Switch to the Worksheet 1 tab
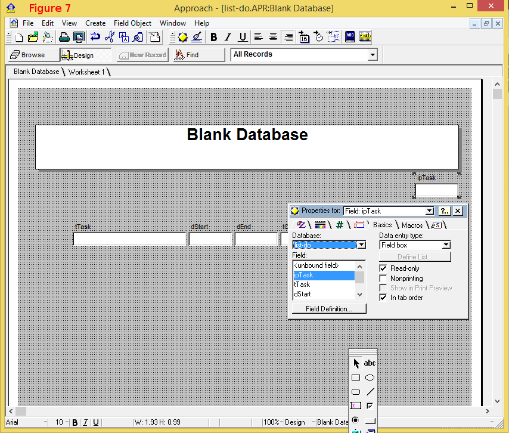509x433 pixels. (x=87, y=72)
